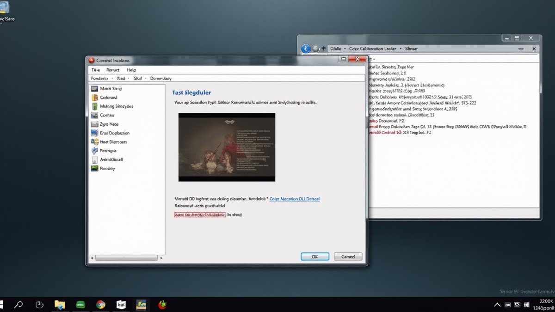The height and width of the screenshot is (312, 555).
Task: Select 'Sibil' in the breadcrumb bar
Action: click(138, 79)
